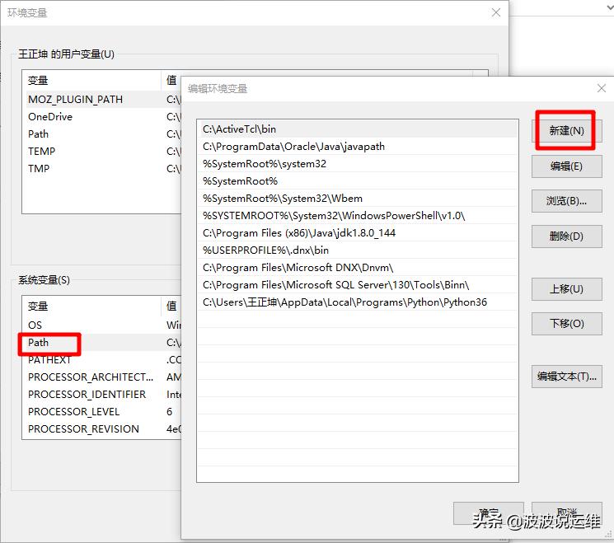Select the jdk1.8.0_144 path entry

click(x=358, y=233)
